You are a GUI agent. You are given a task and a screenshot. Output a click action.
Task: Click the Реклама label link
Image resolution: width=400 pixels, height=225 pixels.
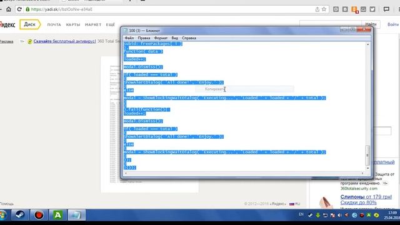6,41
